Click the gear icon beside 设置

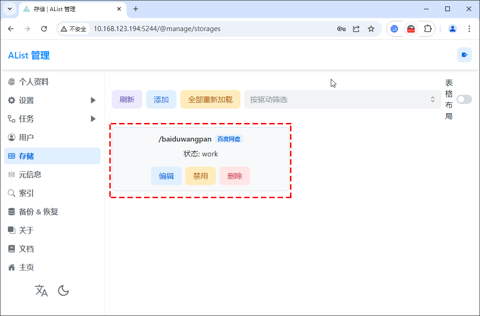pos(11,100)
